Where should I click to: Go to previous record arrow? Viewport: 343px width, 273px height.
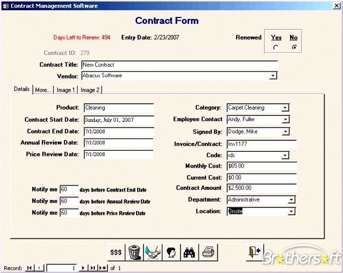39,268
